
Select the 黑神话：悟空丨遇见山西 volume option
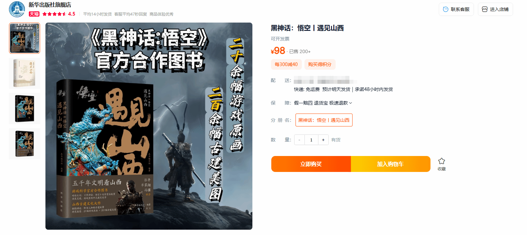click(x=324, y=120)
